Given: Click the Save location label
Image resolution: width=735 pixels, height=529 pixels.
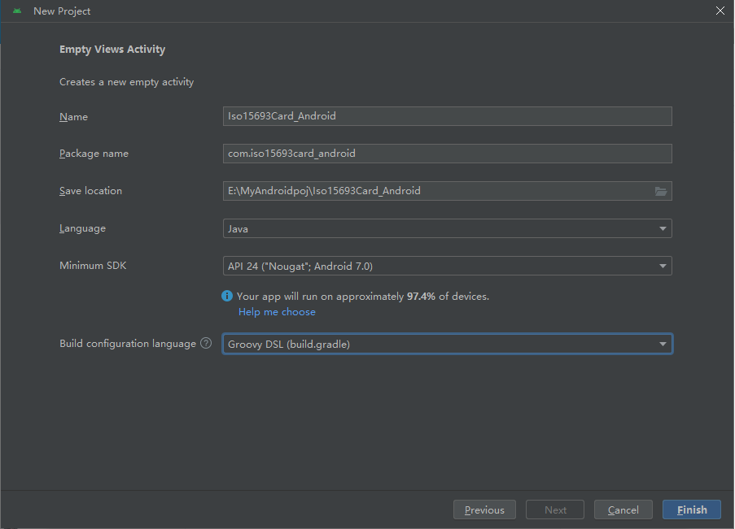Looking at the screenshot, I should click(90, 191).
